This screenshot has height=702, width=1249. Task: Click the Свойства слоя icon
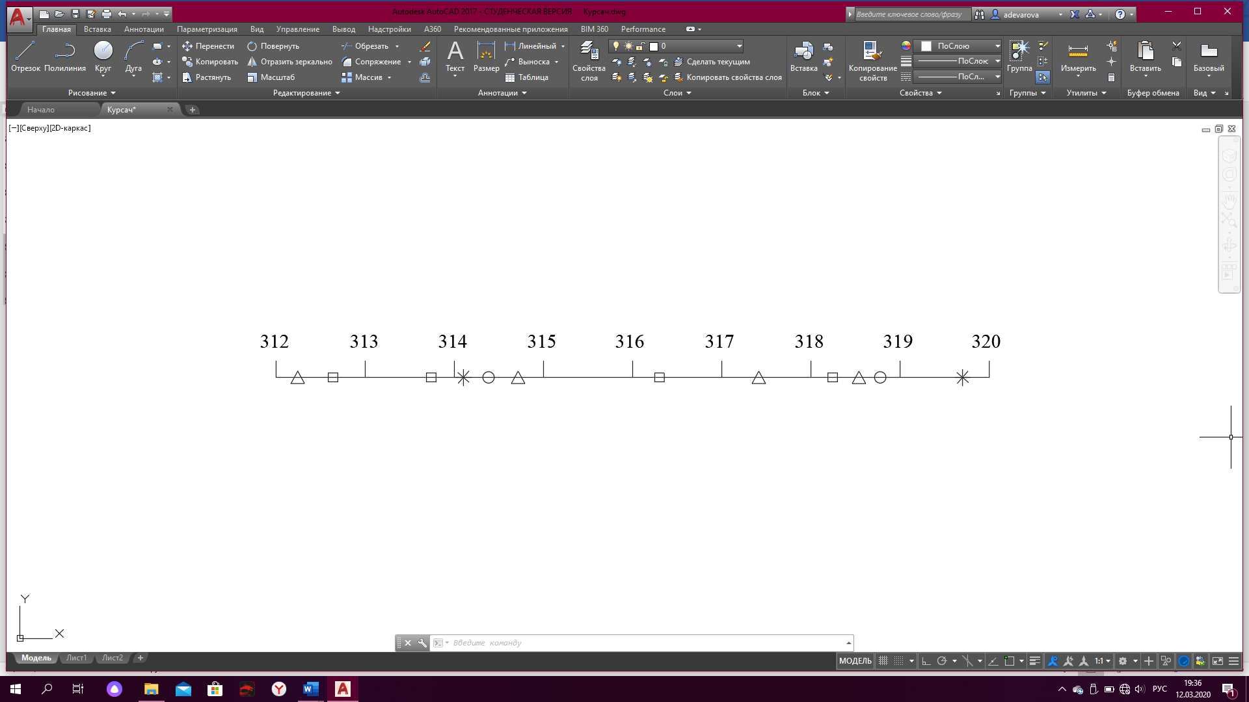[589, 60]
